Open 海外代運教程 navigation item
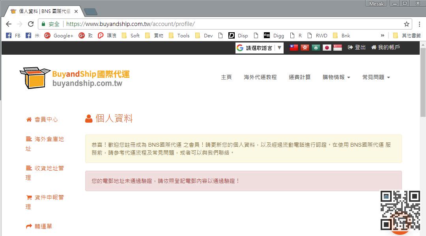Viewport: 426px width, 236px height. (x=260, y=77)
